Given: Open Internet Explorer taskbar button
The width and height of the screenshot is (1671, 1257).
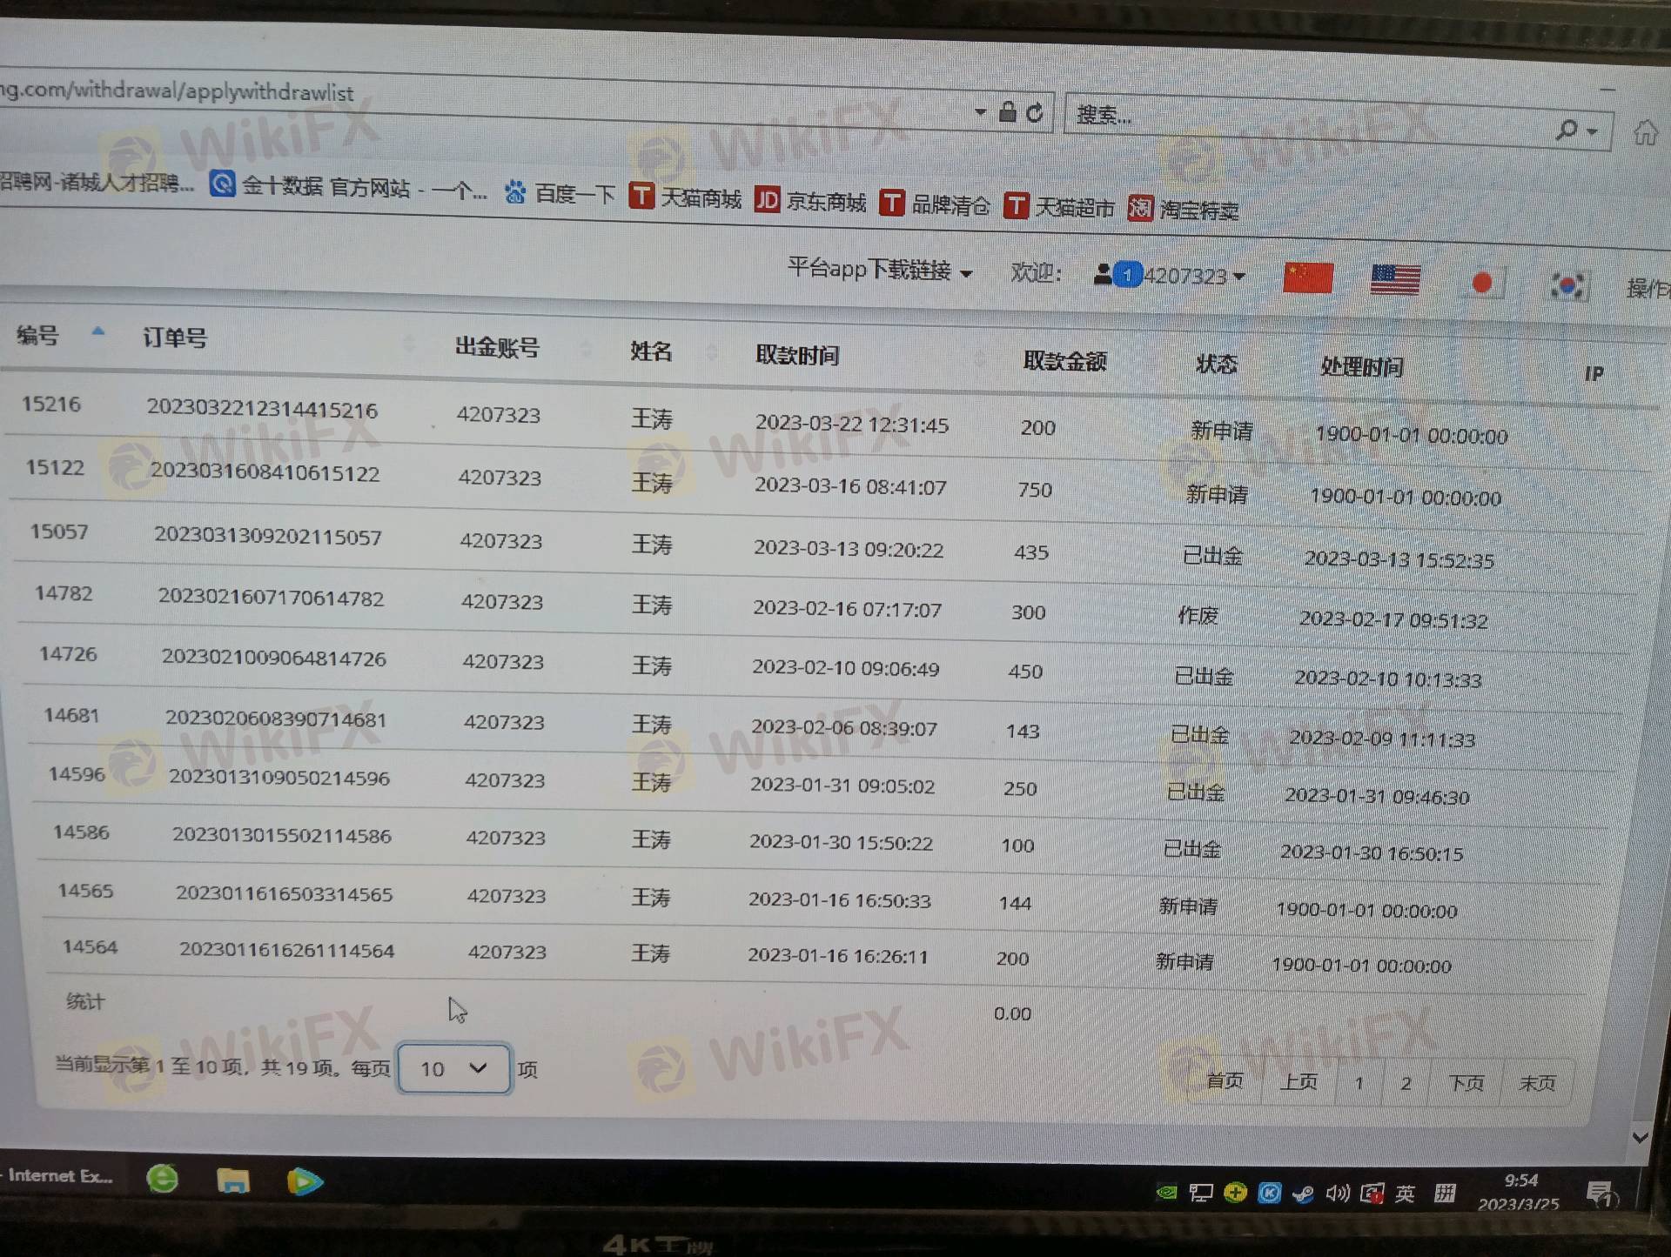Looking at the screenshot, I should point(57,1176).
